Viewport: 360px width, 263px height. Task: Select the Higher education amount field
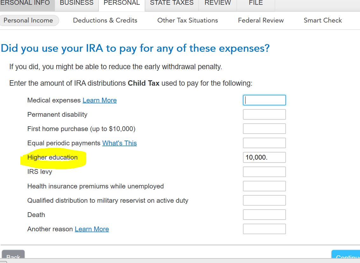264,157
